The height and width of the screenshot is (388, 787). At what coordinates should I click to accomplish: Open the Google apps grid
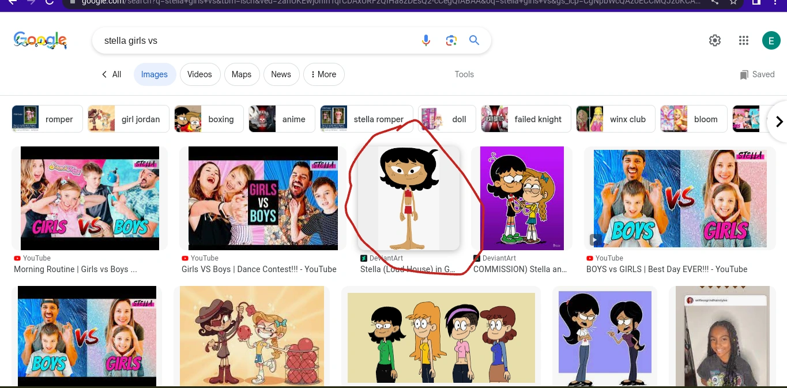coord(743,40)
